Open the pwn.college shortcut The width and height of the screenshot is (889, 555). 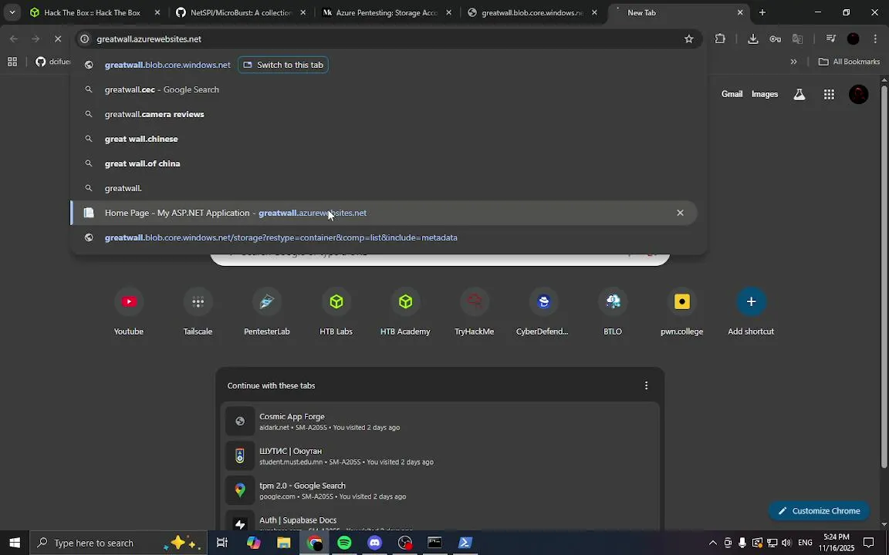coord(682,311)
